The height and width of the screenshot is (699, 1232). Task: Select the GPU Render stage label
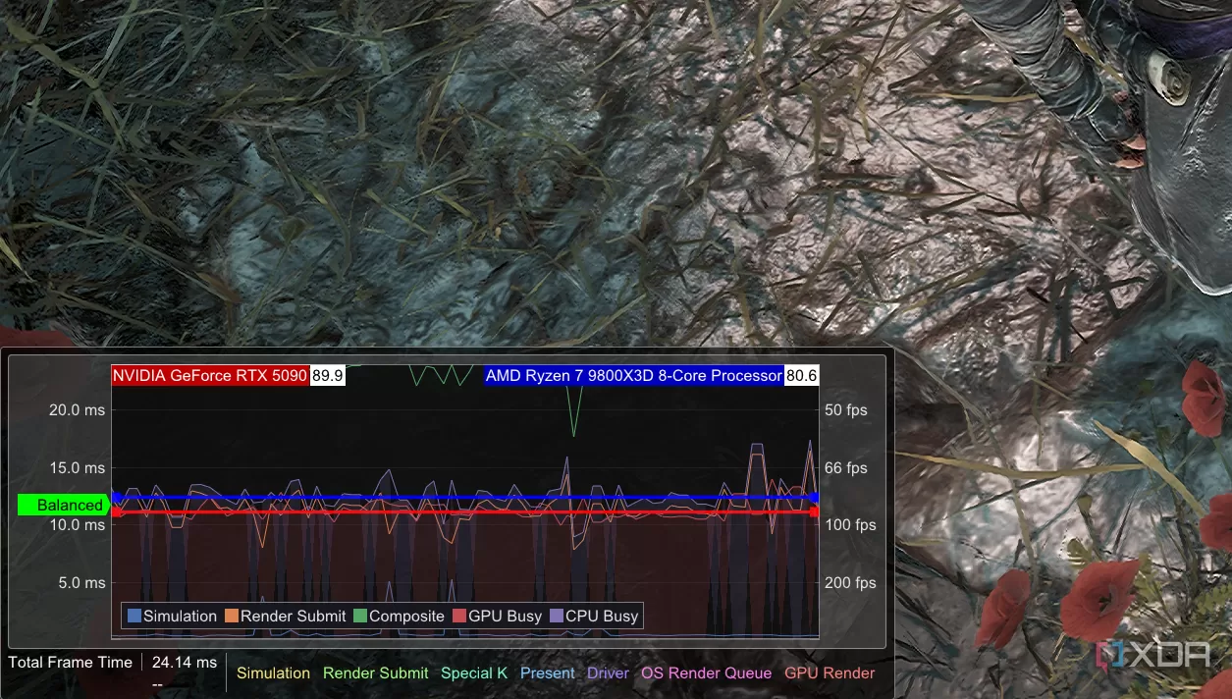(830, 672)
